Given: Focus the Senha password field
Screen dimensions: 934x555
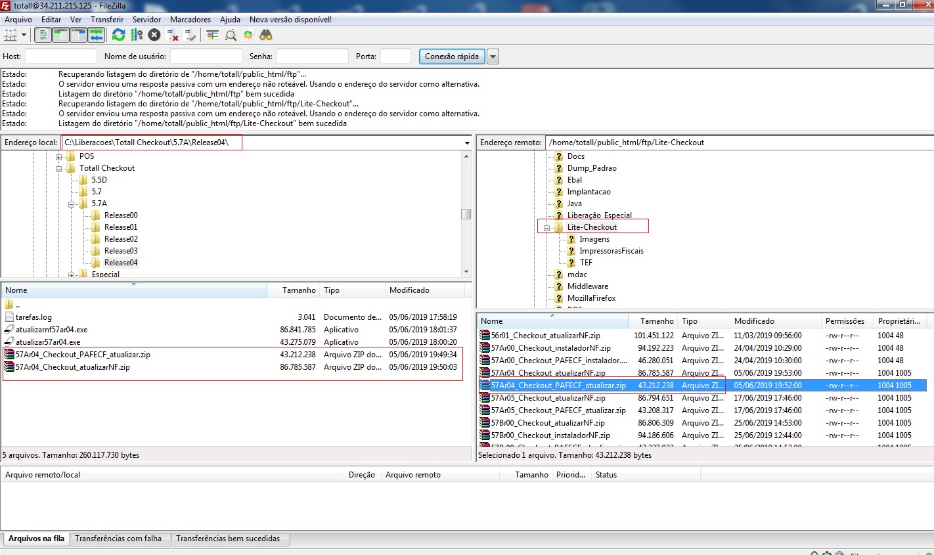Looking at the screenshot, I should pos(312,56).
